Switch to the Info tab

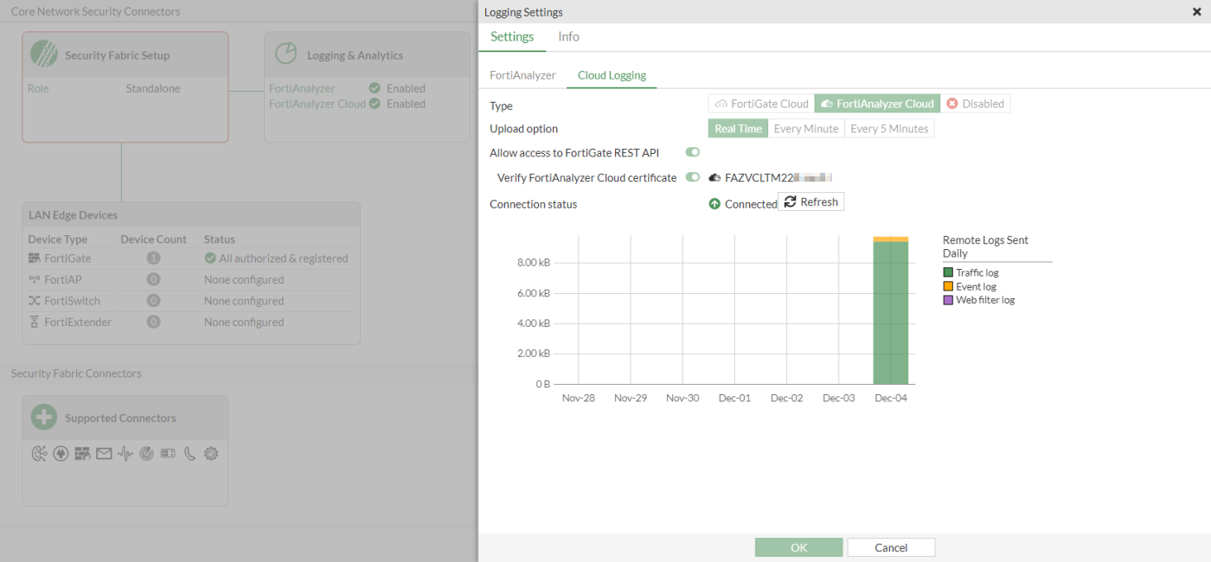(568, 36)
